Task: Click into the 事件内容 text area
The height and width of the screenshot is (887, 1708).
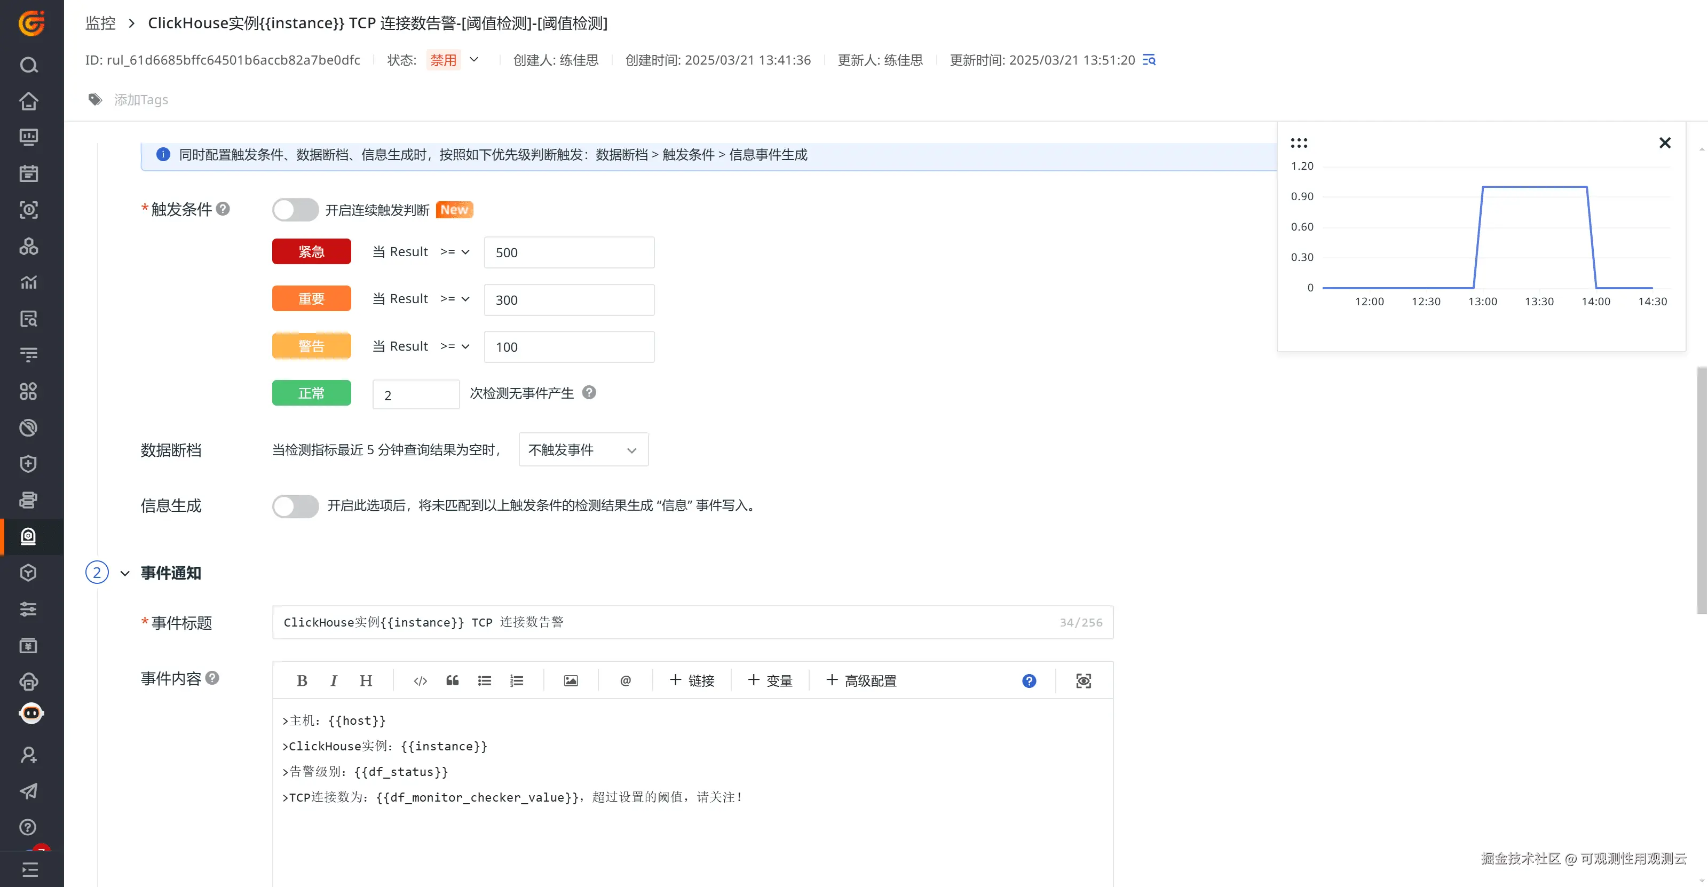Action: (693, 792)
